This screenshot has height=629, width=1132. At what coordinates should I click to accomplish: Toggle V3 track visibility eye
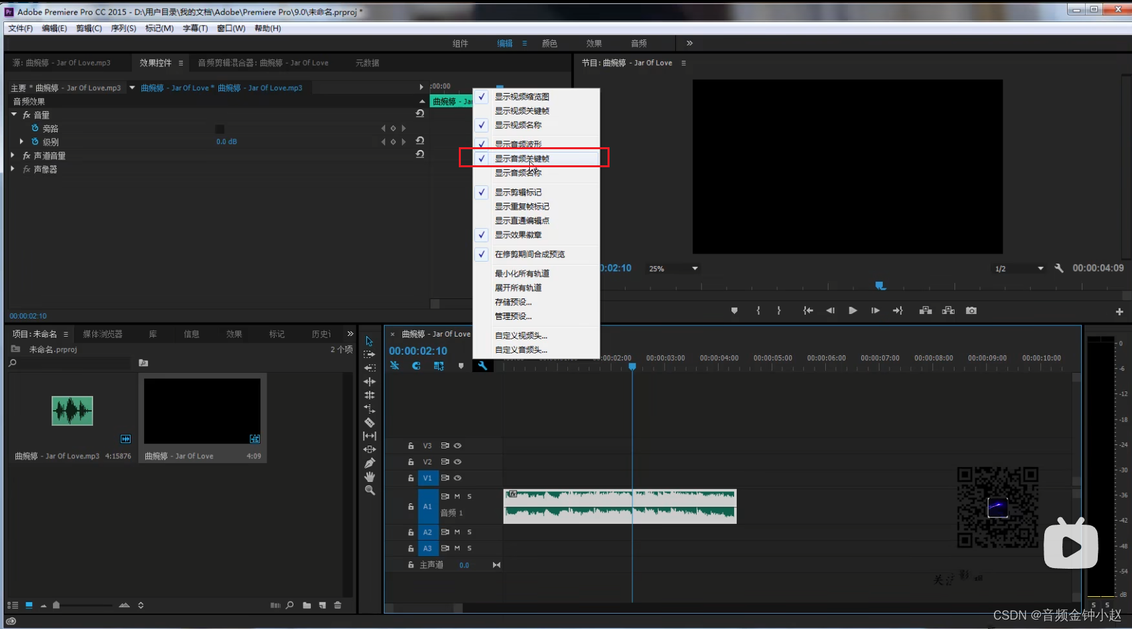tap(457, 446)
